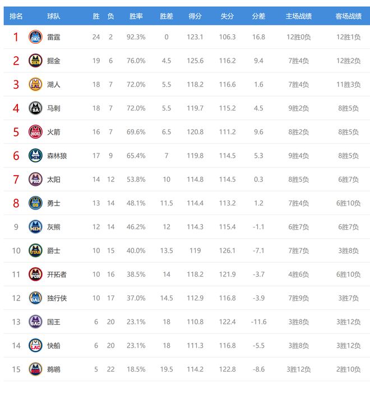Click the Lakers (湖人) team logo

tap(35, 84)
